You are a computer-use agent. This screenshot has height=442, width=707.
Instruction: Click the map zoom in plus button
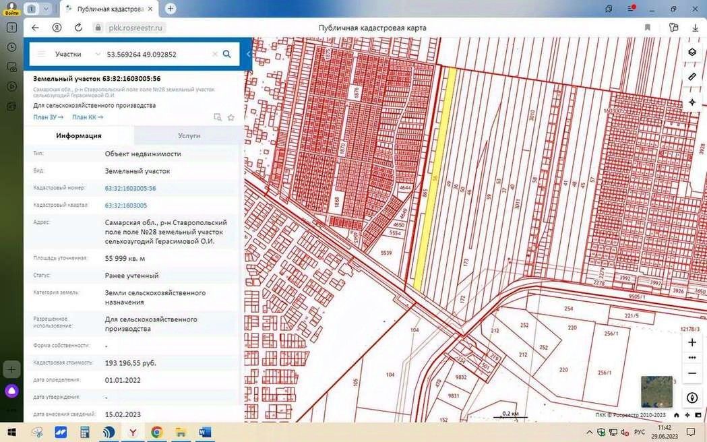[x=691, y=342]
